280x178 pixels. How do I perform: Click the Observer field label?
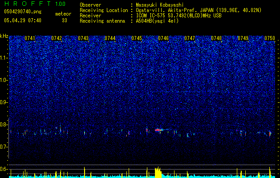[90, 5]
